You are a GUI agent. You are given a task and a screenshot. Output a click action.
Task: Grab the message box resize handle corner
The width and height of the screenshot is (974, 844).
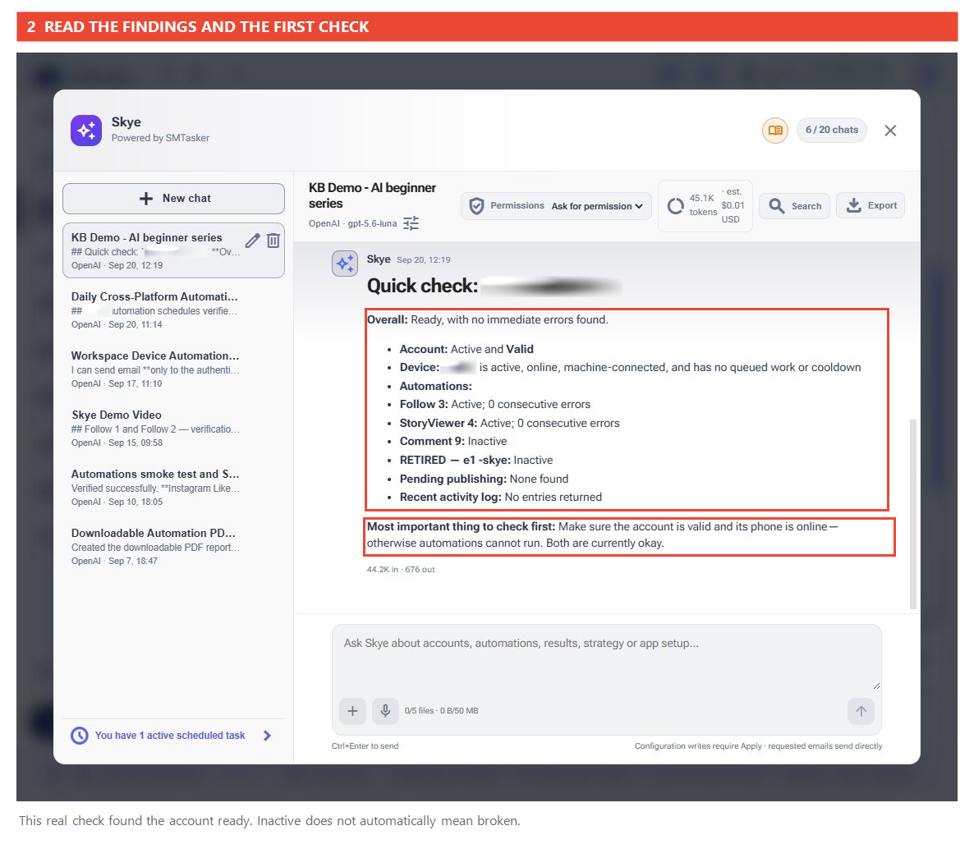click(x=875, y=686)
